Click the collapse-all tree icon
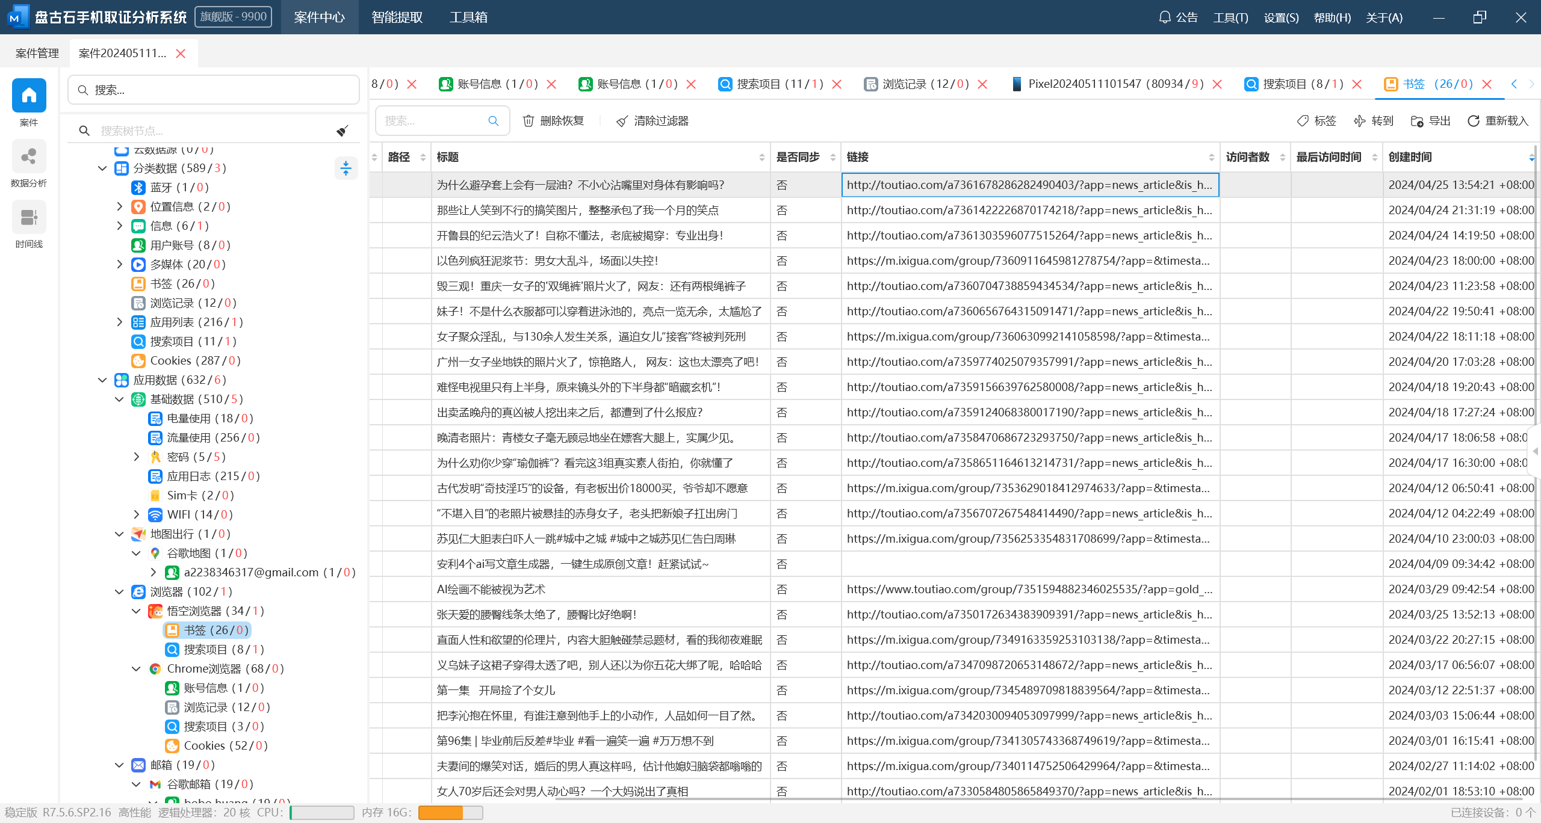Viewport: 1541px width, 823px height. coord(346,168)
